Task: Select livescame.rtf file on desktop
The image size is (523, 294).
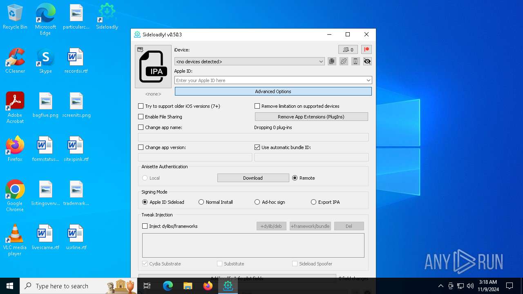Action: [45, 238]
